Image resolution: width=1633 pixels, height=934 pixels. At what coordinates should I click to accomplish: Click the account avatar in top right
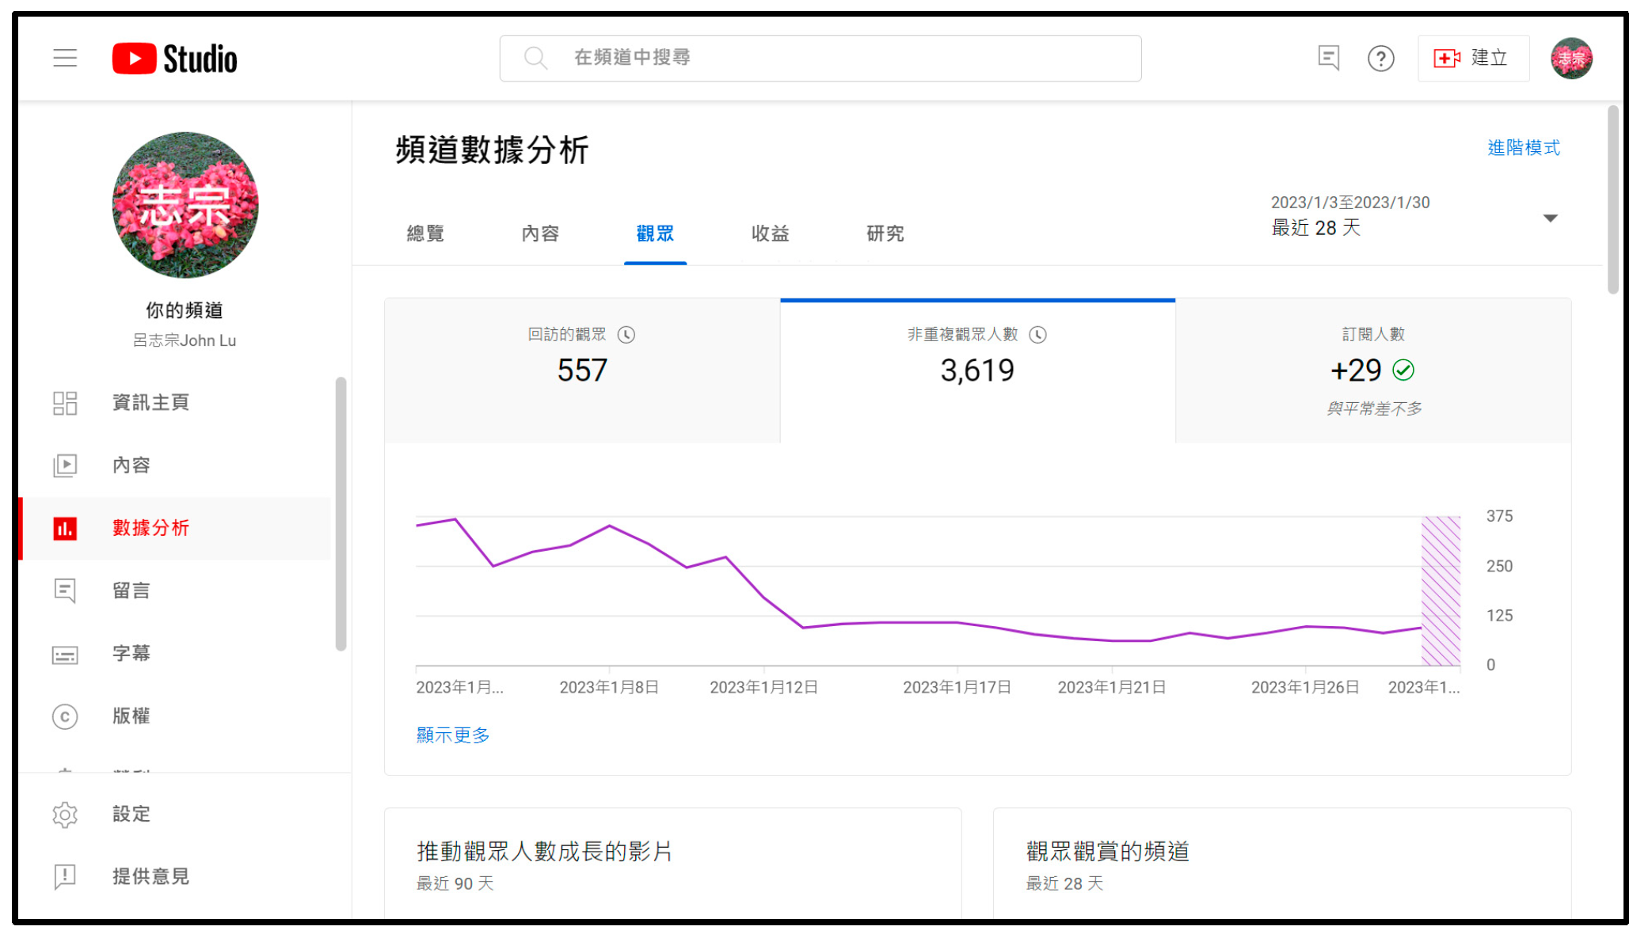pyautogui.click(x=1571, y=59)
